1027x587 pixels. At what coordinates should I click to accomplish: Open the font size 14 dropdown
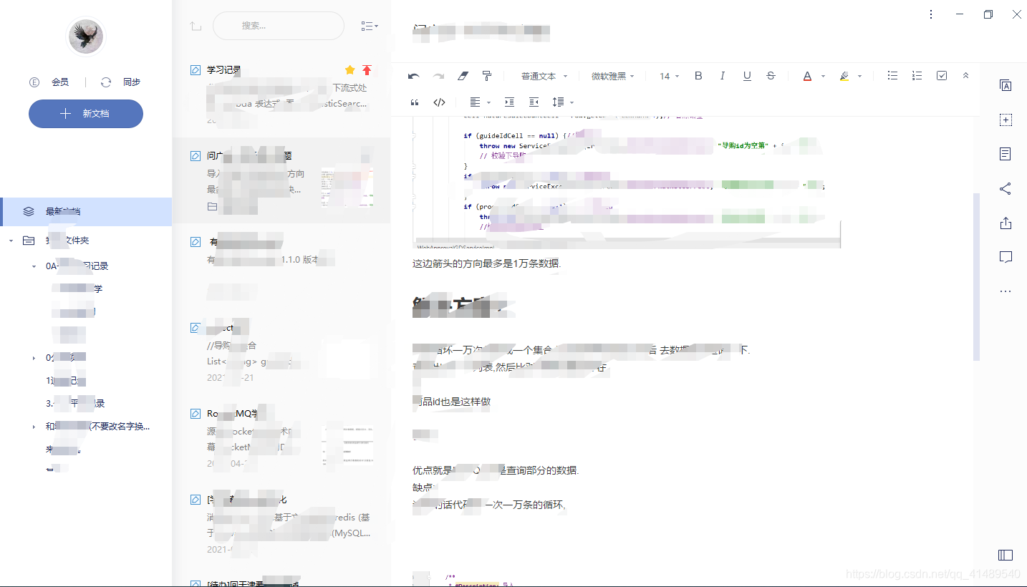(x=670, y=76)
